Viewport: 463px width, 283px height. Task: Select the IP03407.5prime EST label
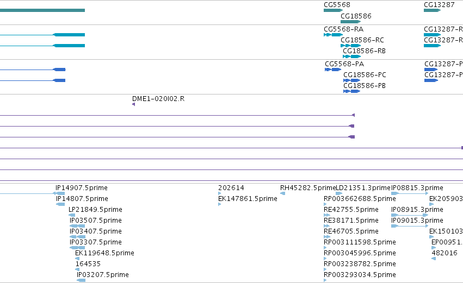(x=96, y=231)
